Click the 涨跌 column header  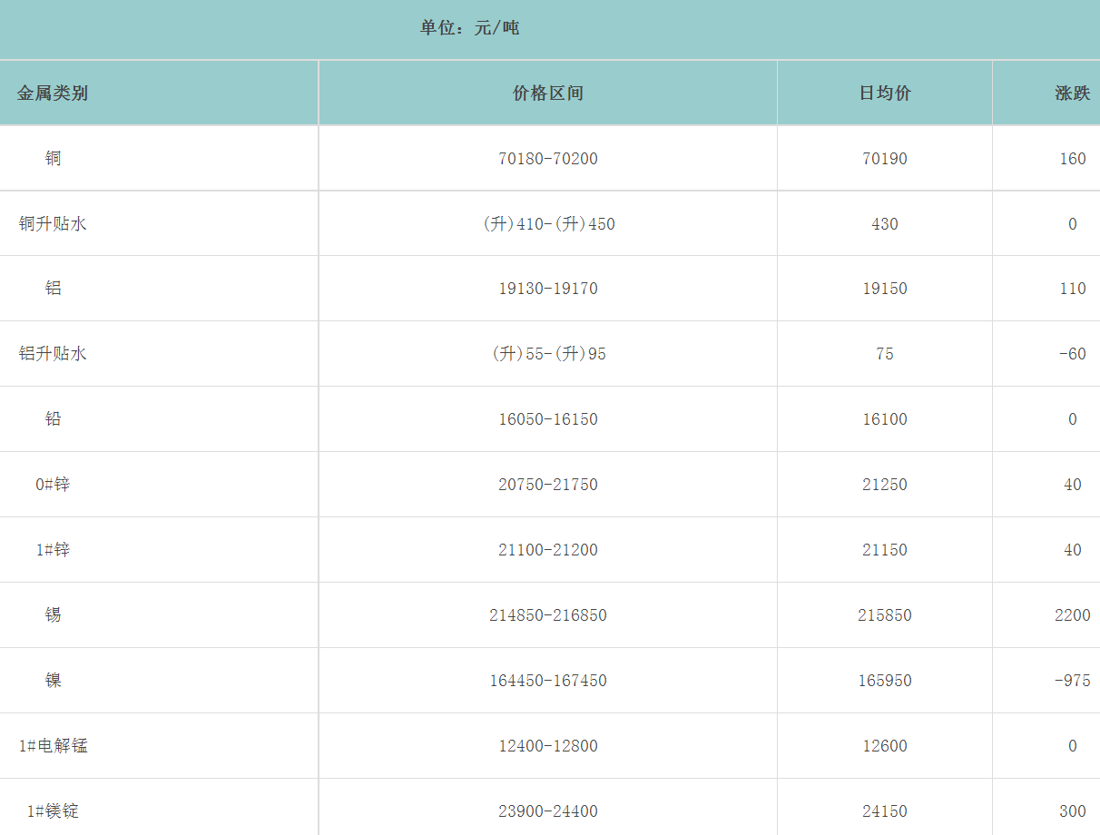tap(1072, 93)
